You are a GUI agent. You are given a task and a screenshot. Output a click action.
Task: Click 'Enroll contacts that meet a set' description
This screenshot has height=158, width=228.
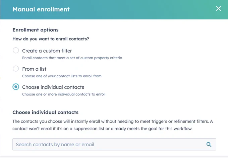point(72,58)
